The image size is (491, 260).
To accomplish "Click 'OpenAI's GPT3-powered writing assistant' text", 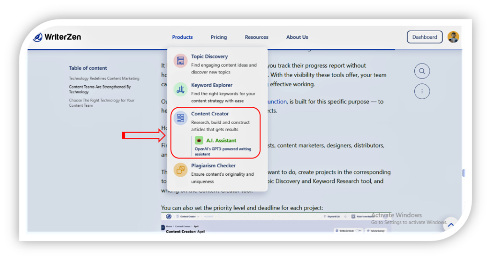I will pyautogui.click(x=223, y=151).
